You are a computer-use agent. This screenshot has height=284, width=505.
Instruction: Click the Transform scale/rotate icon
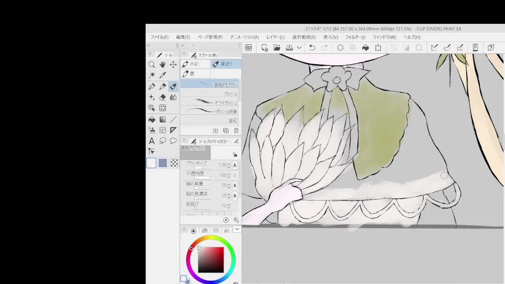pos(378,48)
